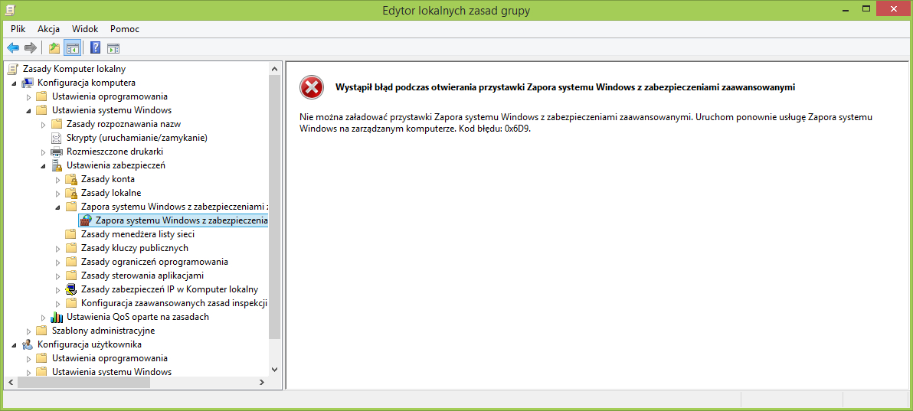Select the parent Zapora systemu Windows folder item

click(x=174, y=207)
